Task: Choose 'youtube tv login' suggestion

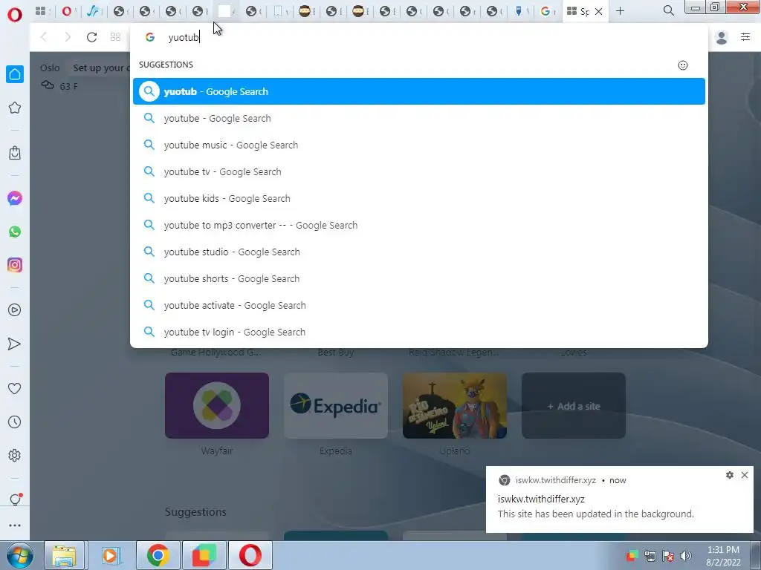Action: [x=419, y=332]
